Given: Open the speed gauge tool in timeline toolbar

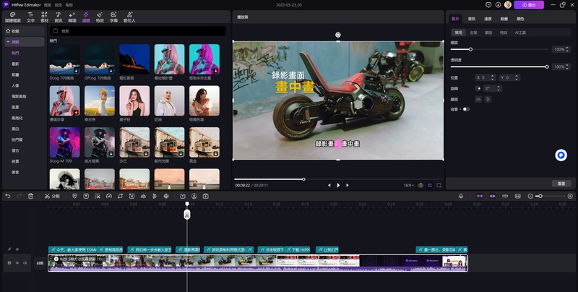Looking at the screenshot, I should 109,196.
